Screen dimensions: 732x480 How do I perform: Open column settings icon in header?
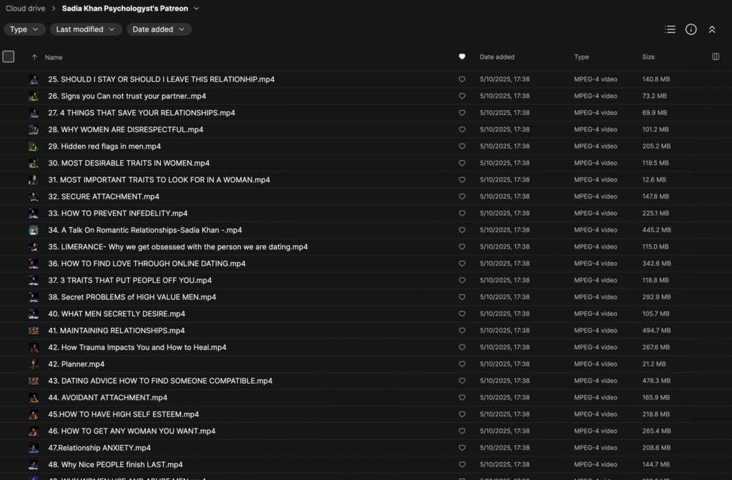pyautogui.click(x=716, y=57)
